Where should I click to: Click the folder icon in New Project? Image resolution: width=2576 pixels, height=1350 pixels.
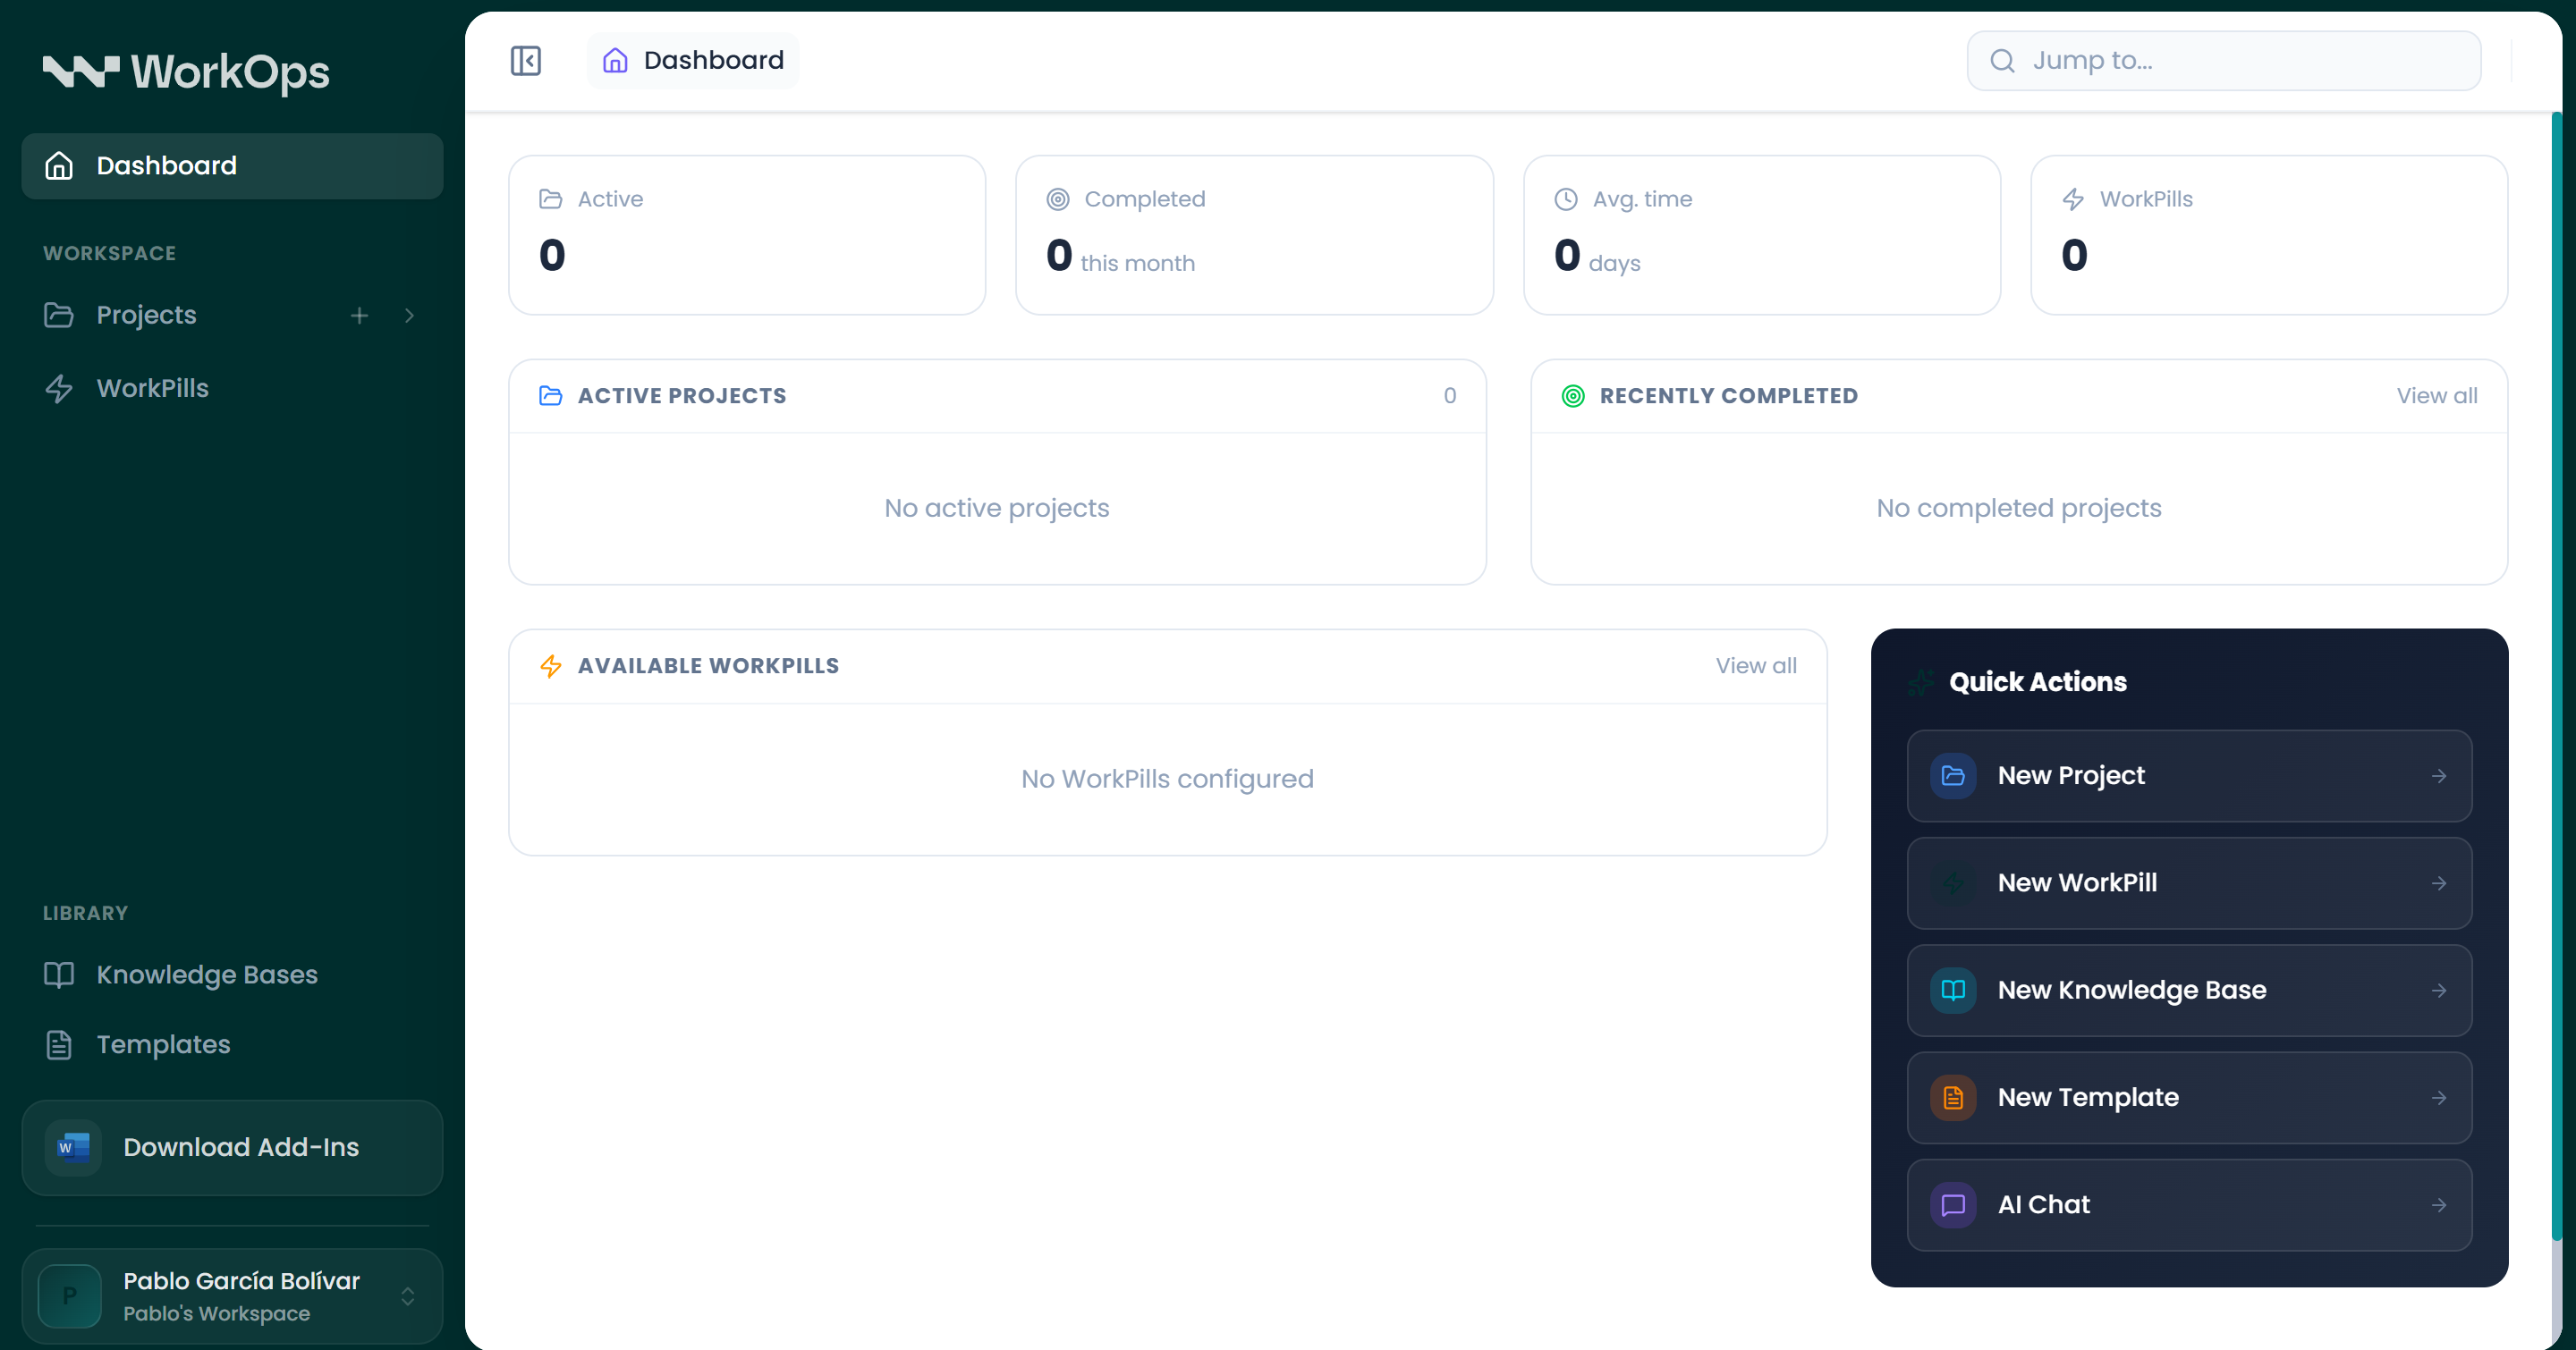click(x=1953, y=775)
